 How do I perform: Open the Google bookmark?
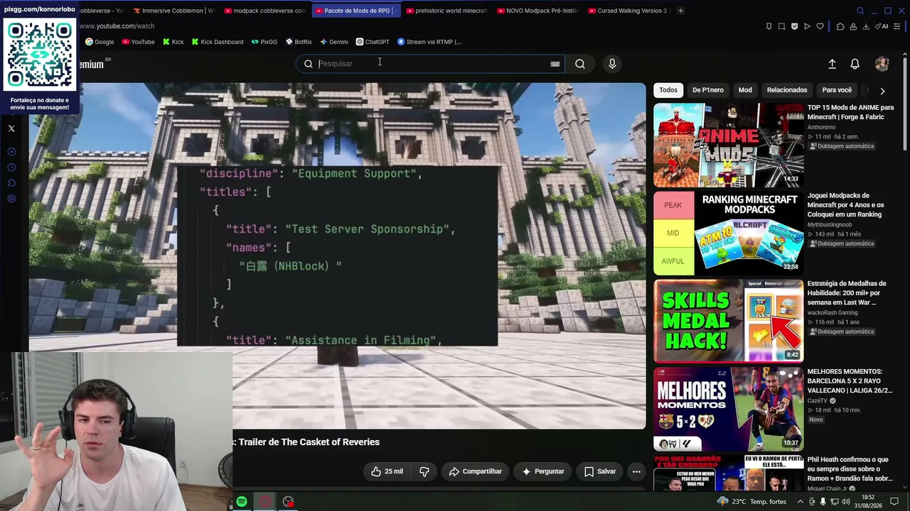[100, 42]
